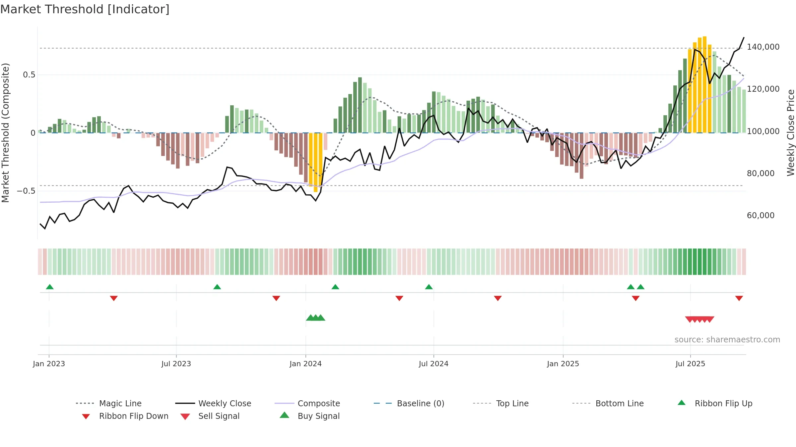The image size is (796, 447).
Task: Toggle the Buy Signal legend entry
Action: click(310, 416)
